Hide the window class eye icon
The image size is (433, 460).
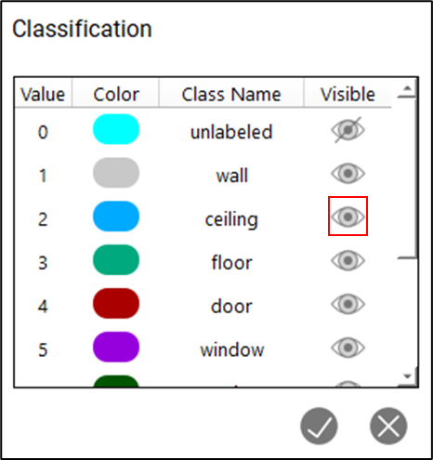pos(348,348)
